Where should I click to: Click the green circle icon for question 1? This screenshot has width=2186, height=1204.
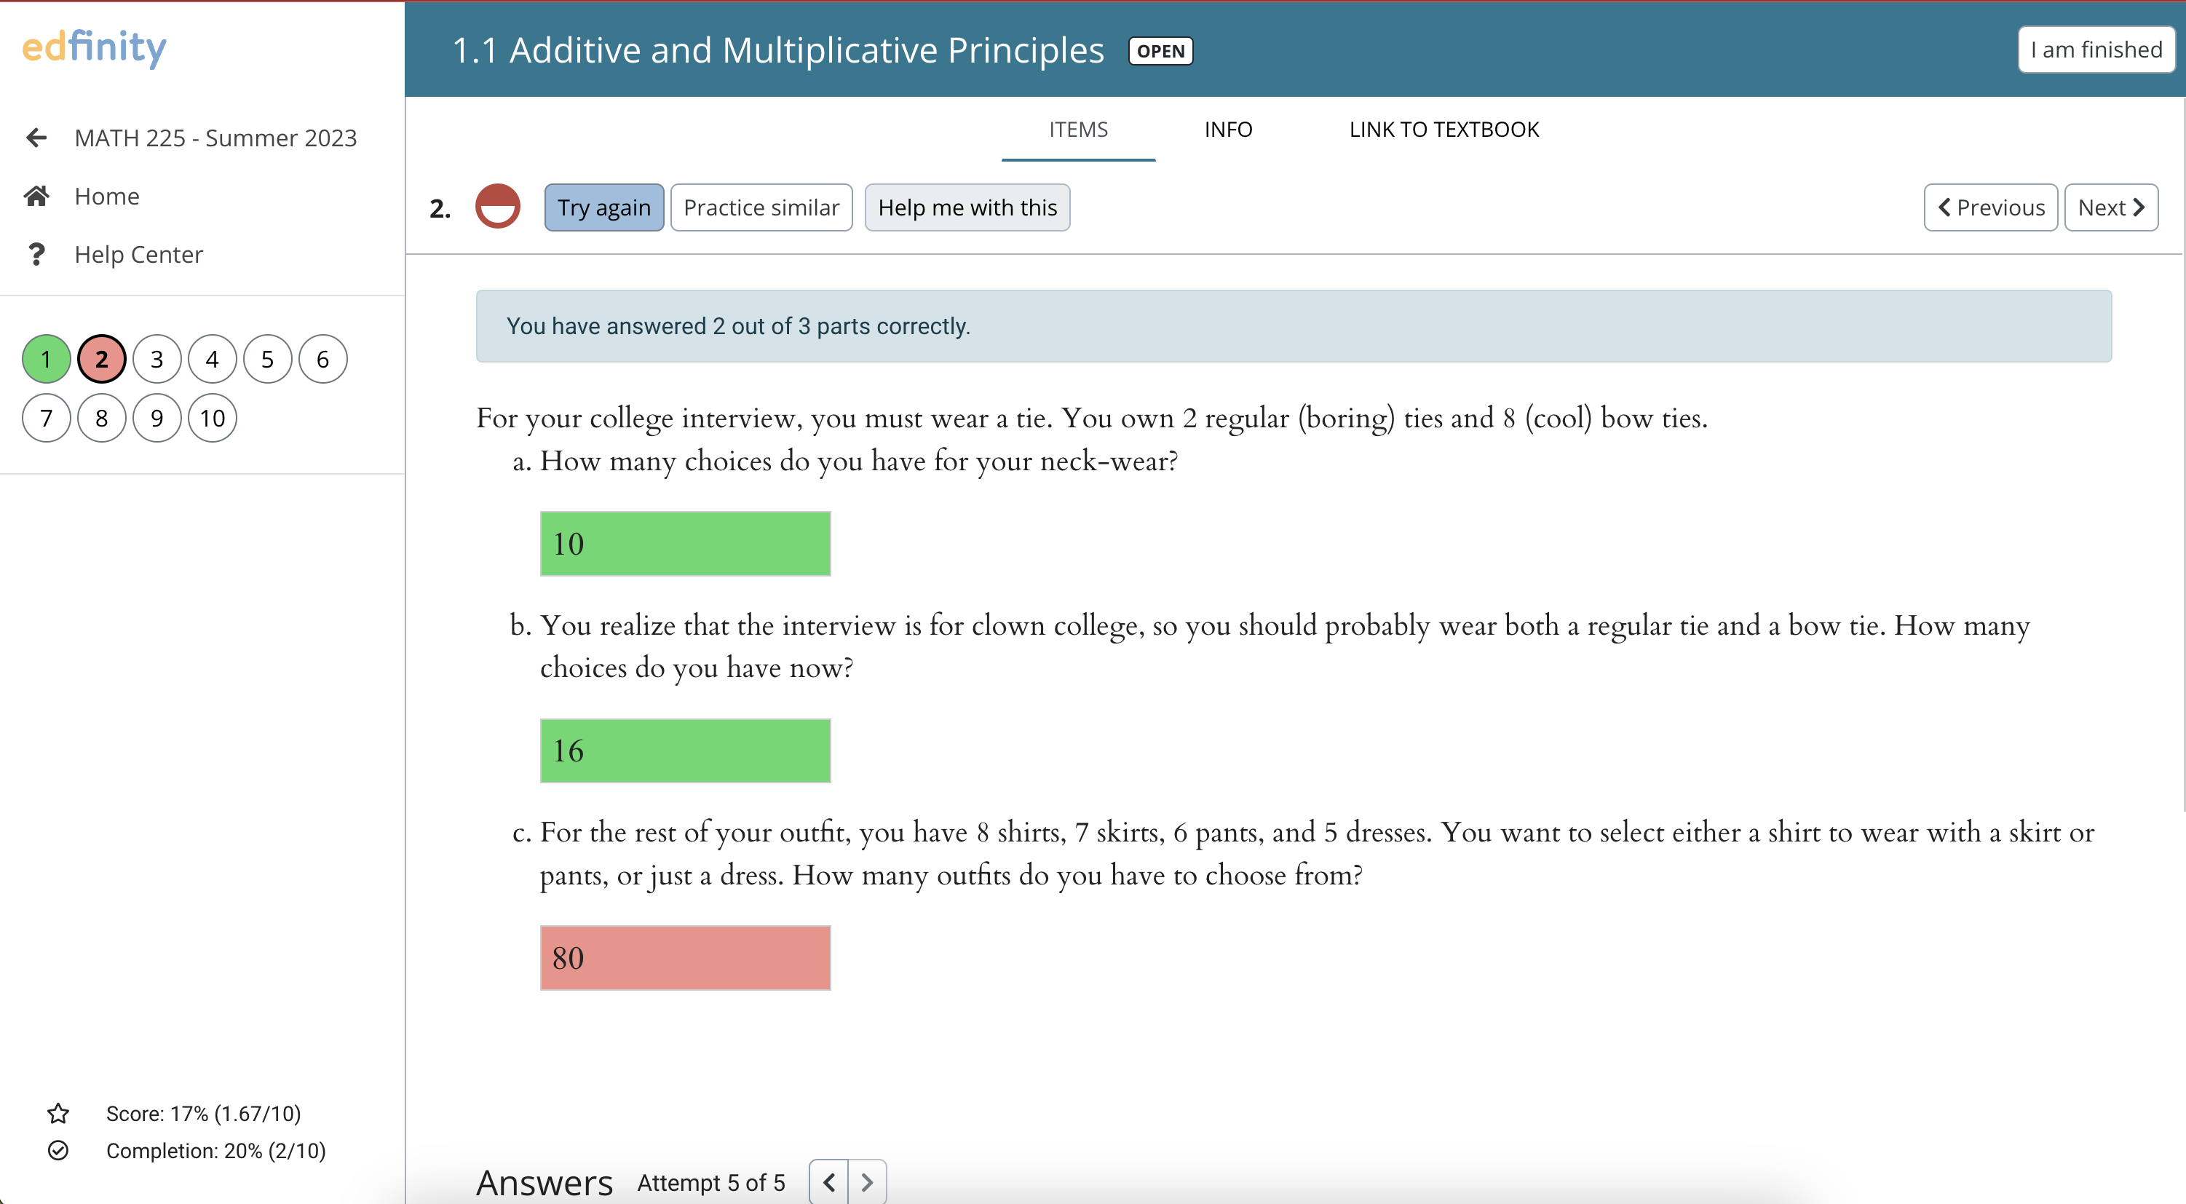point(47,357)
